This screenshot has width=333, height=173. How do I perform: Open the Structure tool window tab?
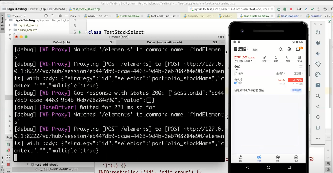point(2,164)
